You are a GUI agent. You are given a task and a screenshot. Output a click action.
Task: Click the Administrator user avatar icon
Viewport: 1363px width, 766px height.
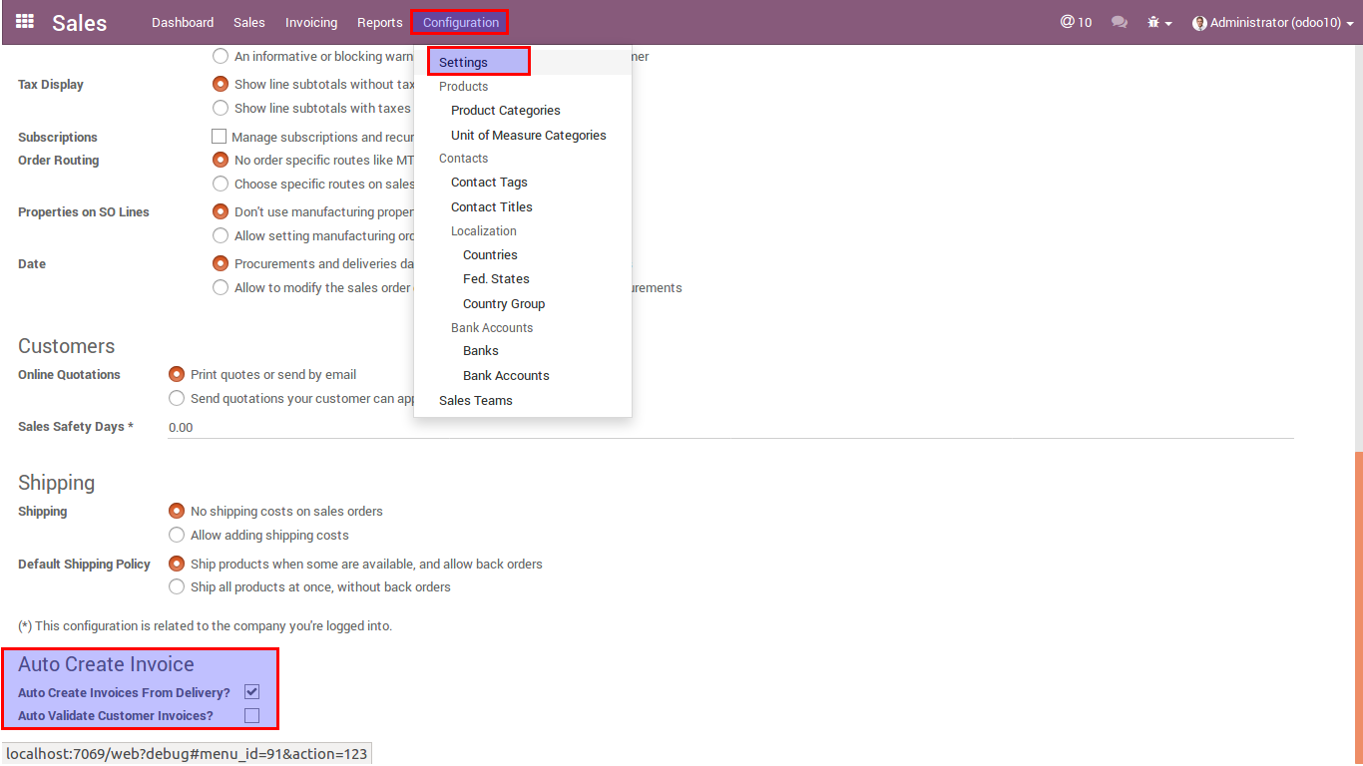pyautogui.click(x=1199, y=23)
